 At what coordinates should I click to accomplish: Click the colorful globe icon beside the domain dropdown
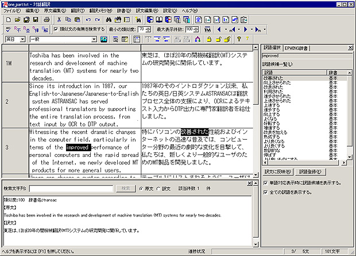[x=104, y=40]
